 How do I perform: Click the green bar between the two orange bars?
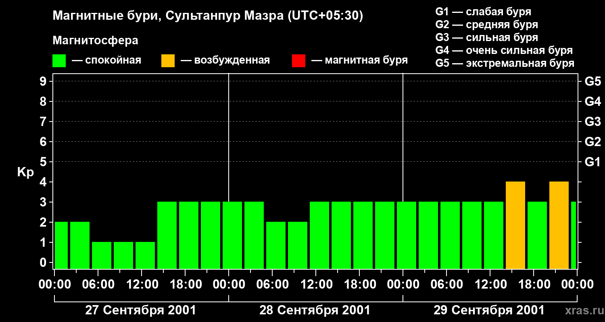click(x=537, y=235)
